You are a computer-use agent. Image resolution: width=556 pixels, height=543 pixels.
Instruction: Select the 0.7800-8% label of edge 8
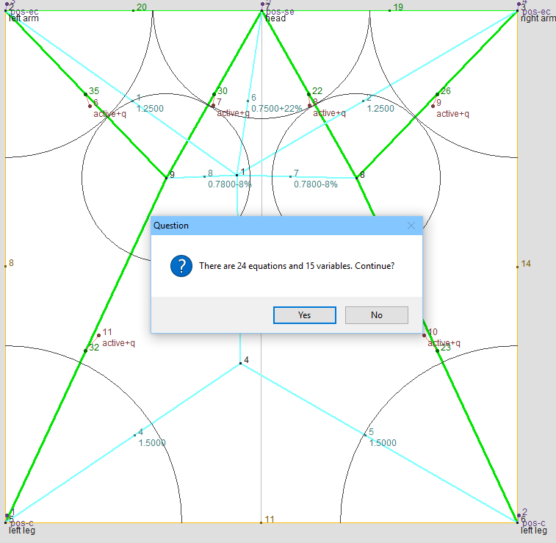229,184
